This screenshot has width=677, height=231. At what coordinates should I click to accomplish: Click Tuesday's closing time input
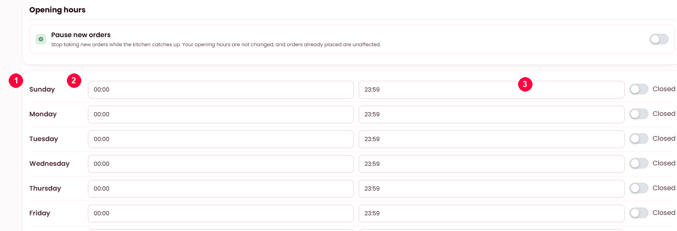491,139
